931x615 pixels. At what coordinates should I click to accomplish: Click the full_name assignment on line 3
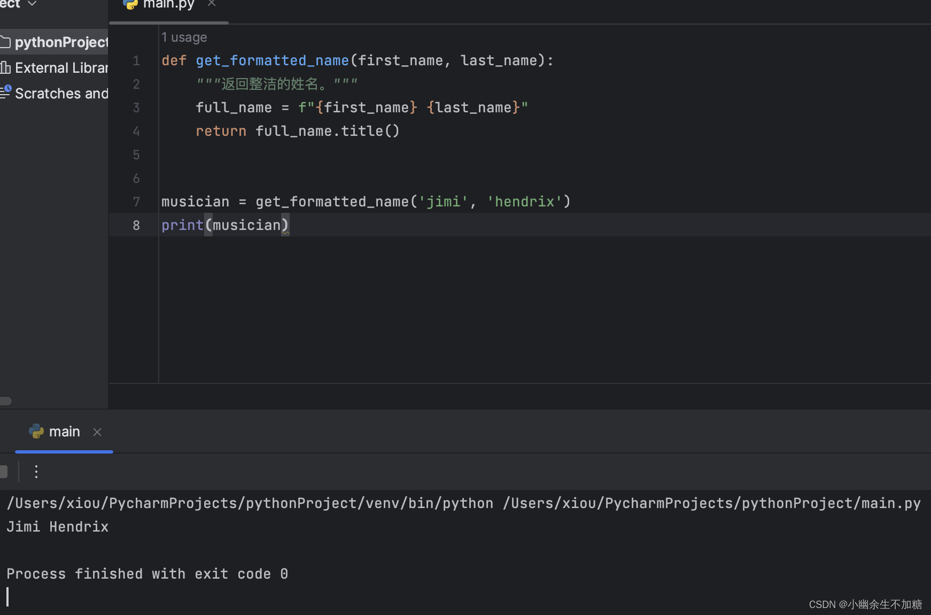362,107
